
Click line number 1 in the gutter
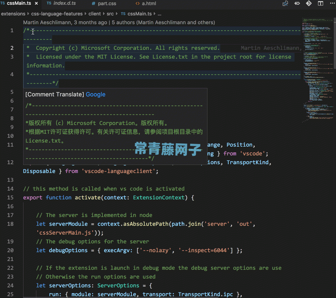coord(12,30)
